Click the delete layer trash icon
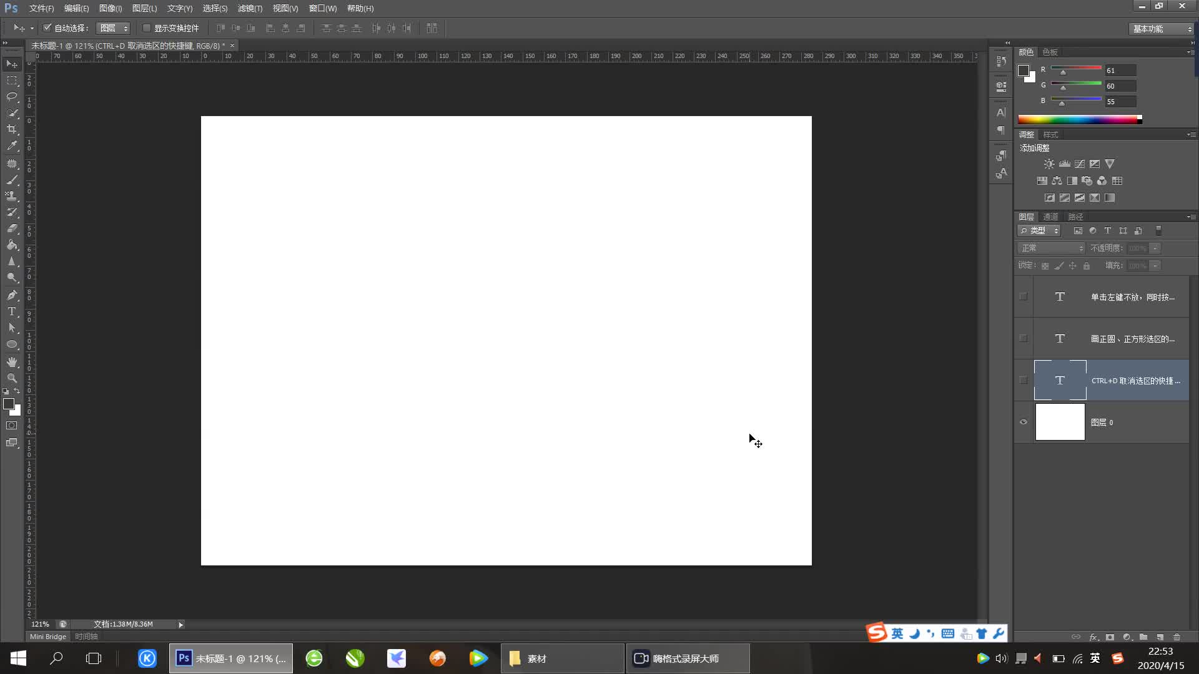1199x674 pixels. pyautogui.click(x=1177, y=637)
